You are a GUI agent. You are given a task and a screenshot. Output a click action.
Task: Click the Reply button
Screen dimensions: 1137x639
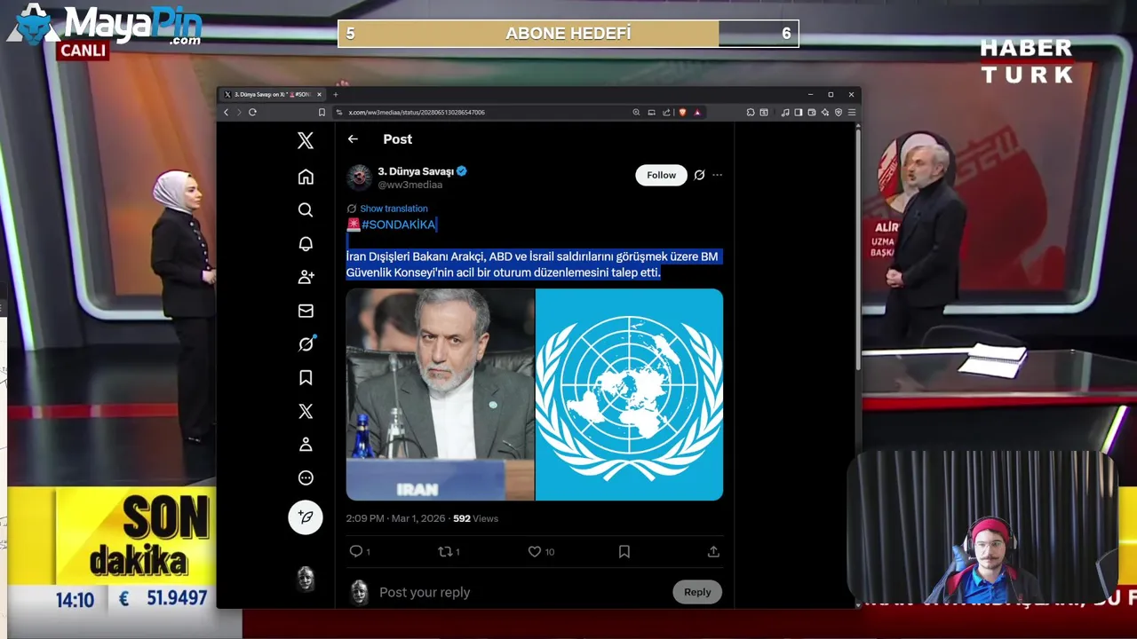(697, 592)
